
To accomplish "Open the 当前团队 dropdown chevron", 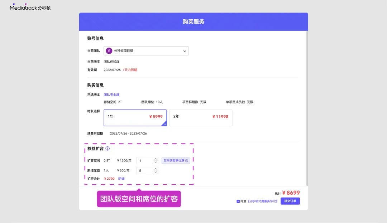I will pyautogui.click(x=185, y=51).
